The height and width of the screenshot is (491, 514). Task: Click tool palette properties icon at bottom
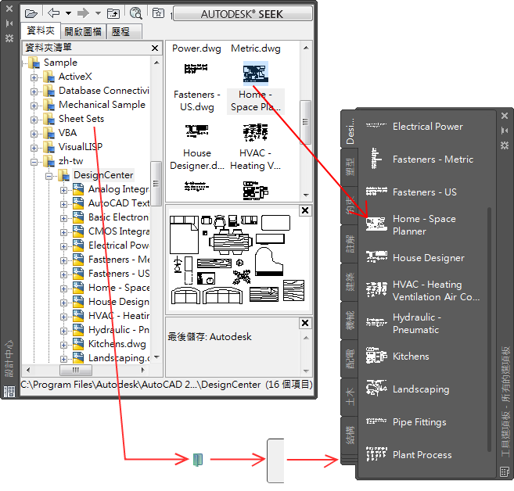[x=505, y=472]
